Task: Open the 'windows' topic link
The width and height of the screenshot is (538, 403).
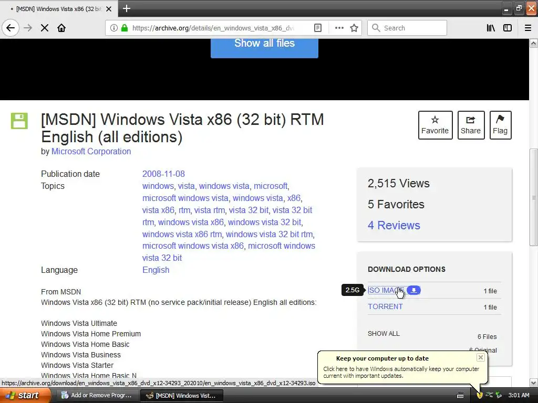Action: tap(158, 186)
